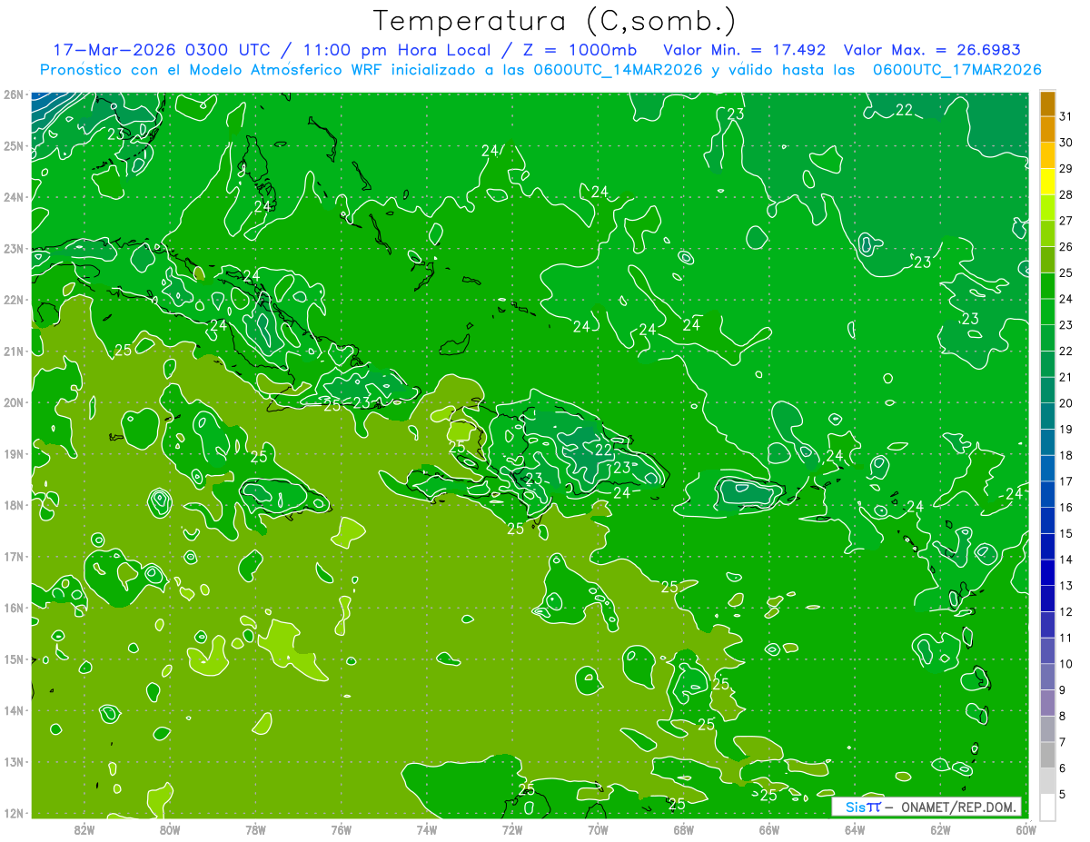Click the '60W' longitude axis label
Image resolution: width=1090 pixels, height=842 pixels.
click(1026, 829)
